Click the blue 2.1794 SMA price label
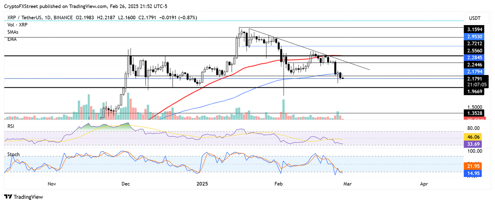The width and height of the screenshot is (495, 204). click(474, 72)
